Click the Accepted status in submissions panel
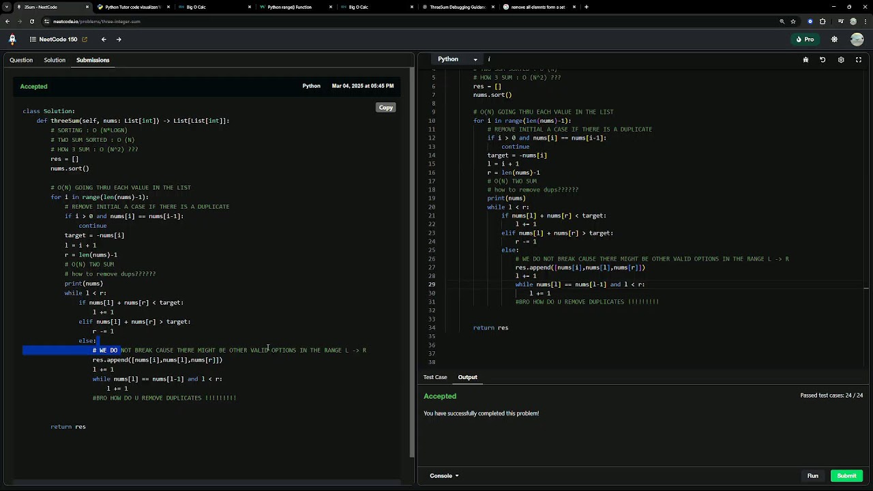Viewport: 873px width, 491px height. [x=33, y=87]
